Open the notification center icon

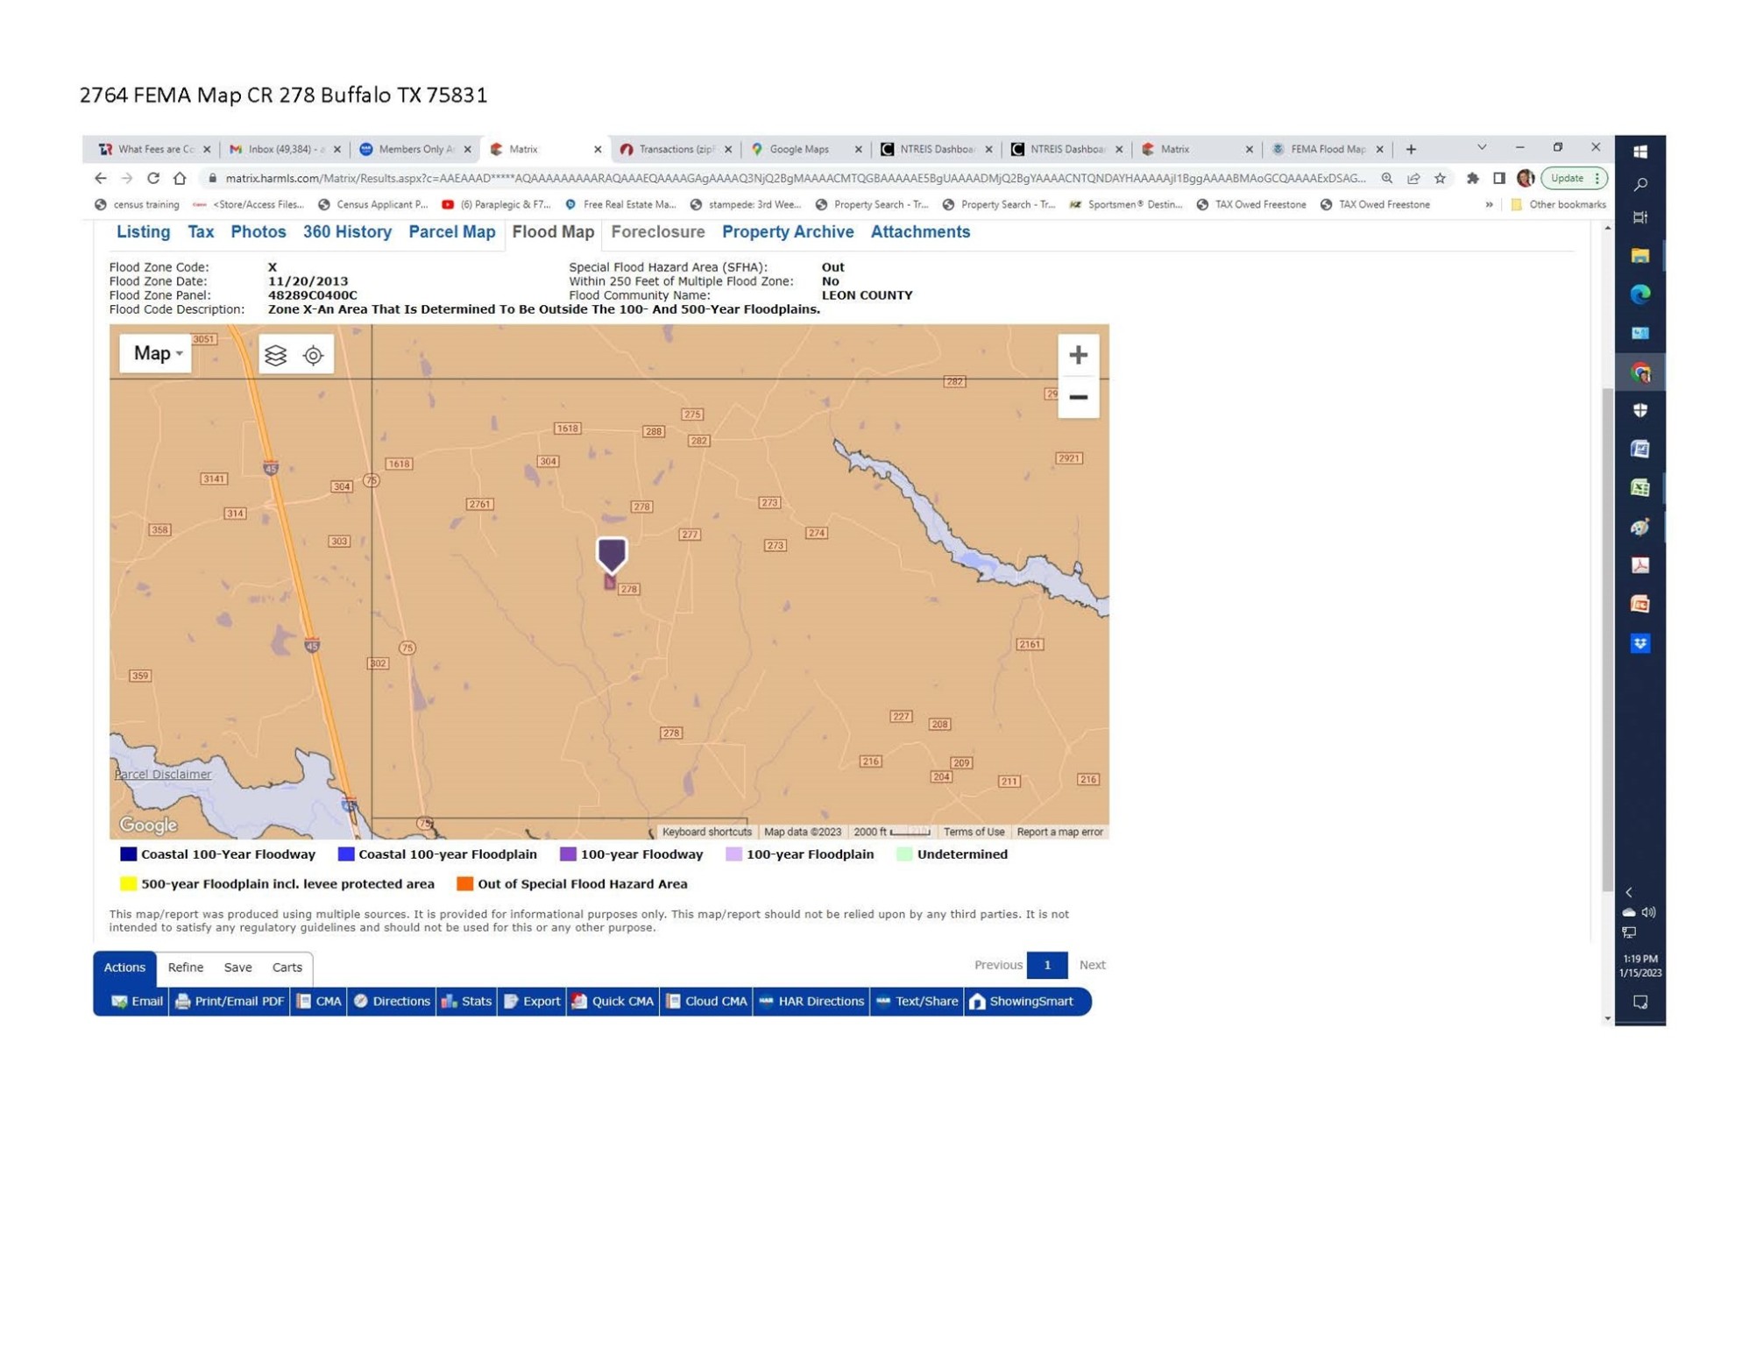pyautogui.click(x=1640, y=1002)
